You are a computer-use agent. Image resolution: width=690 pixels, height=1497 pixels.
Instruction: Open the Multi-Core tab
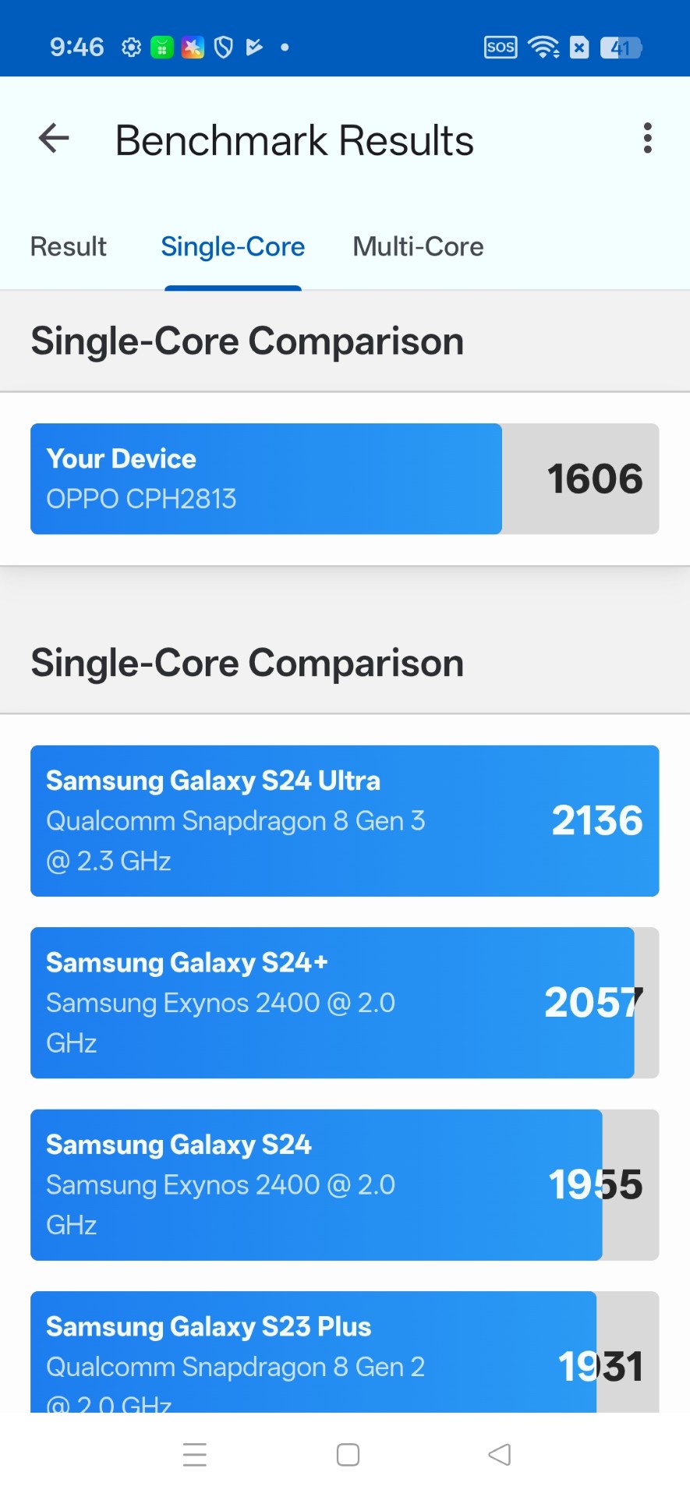point(418,247)
